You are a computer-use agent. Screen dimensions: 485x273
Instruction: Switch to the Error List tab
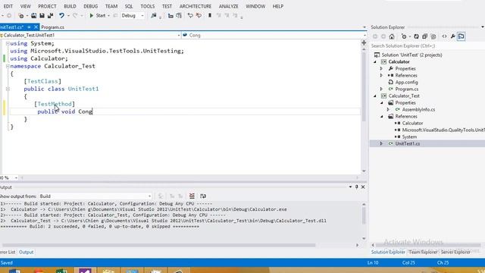[8, 252]
